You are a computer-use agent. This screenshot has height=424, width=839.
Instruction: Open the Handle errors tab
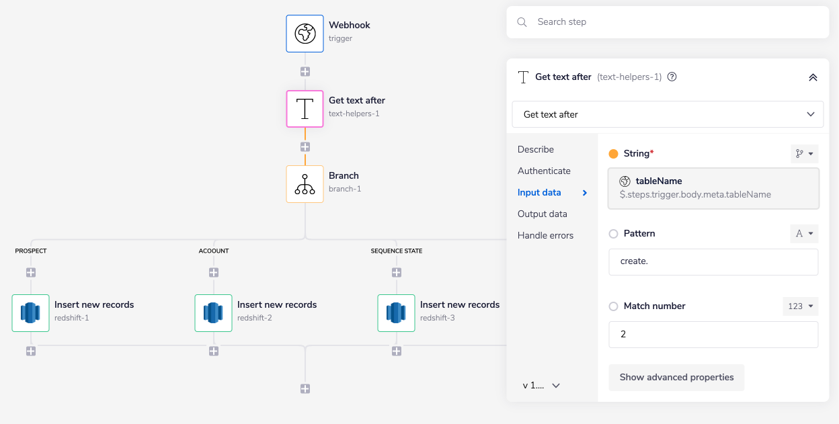click(545, 235)
